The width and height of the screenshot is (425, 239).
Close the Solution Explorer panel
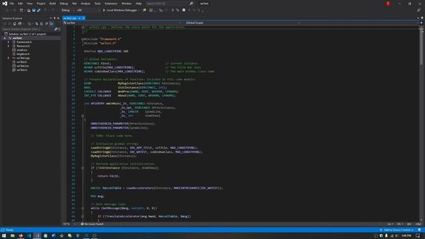point(58,18)
